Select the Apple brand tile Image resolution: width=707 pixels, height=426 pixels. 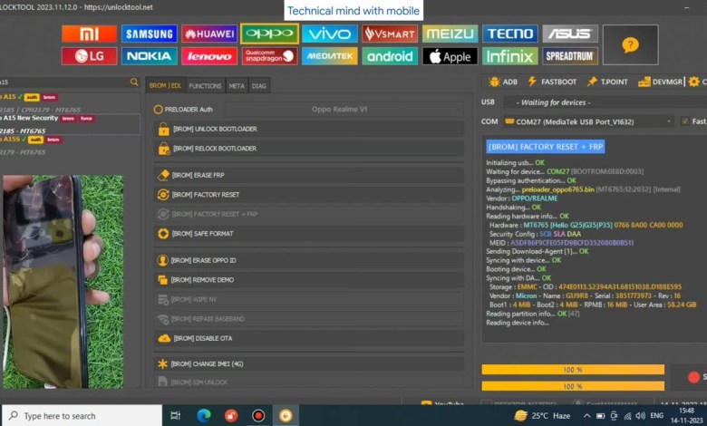click(450, 56)
